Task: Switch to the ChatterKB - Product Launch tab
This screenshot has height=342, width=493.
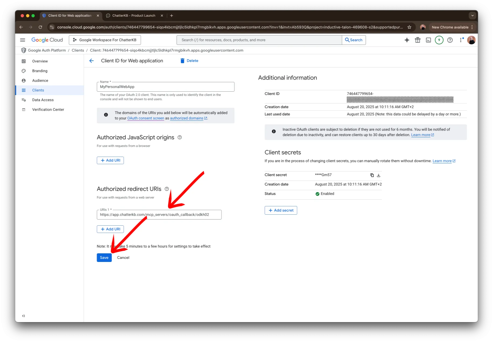Action: tap(134, 16)
